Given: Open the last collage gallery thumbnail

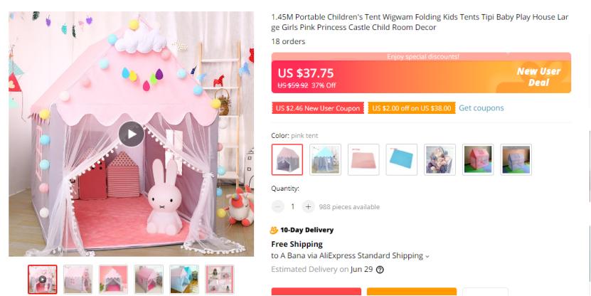Looking at the screenshot, I should tap(220, 279).
